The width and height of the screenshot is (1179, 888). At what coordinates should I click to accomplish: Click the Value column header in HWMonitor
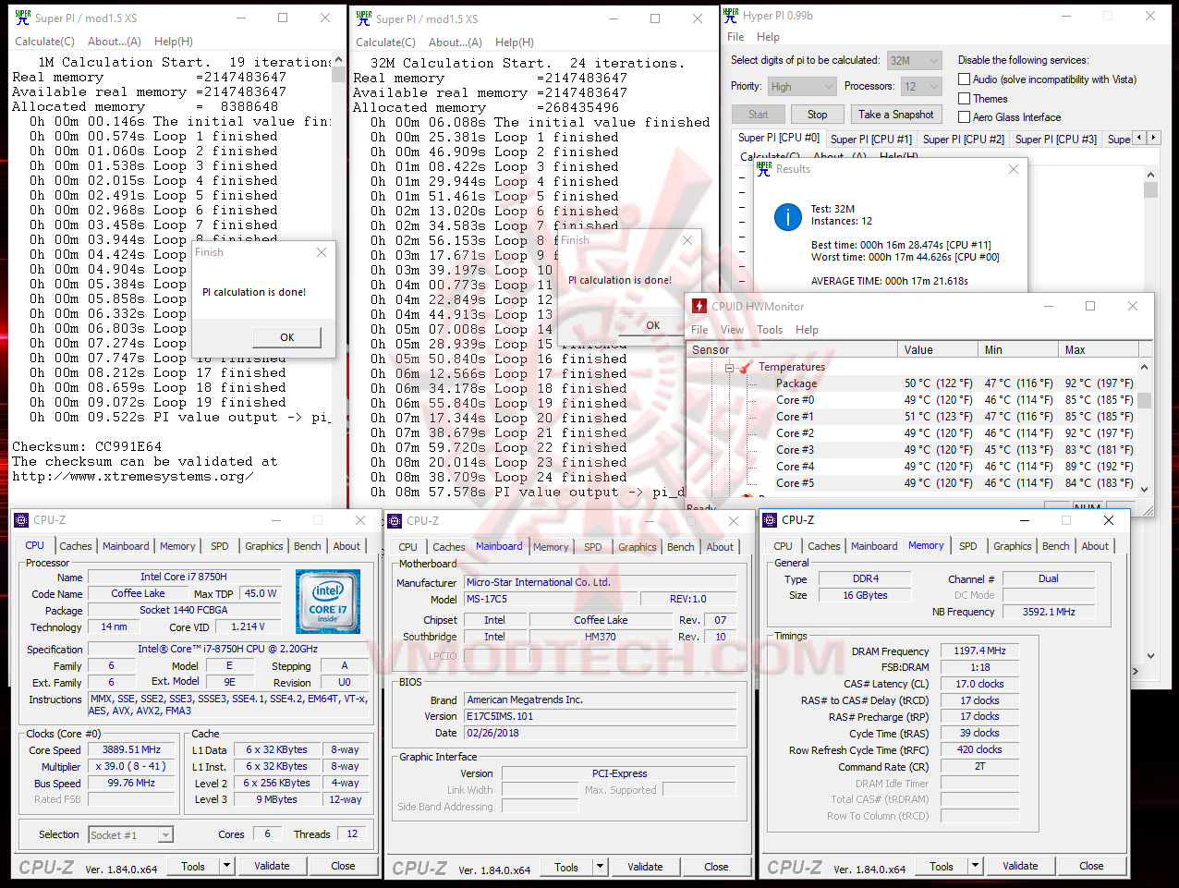[x=938, y=349]
